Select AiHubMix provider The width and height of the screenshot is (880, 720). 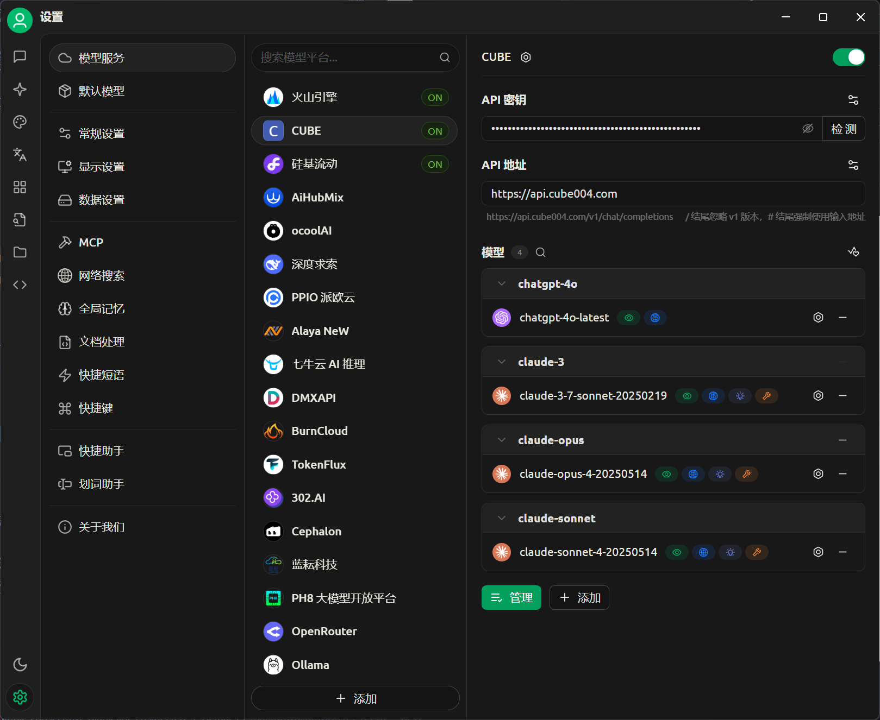354,198
